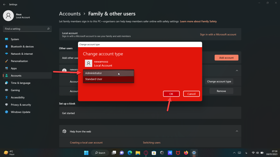This screenshot has width=280, height=157.
Task: Click the Find a setting search box
Action: click(x=27, y=29)
